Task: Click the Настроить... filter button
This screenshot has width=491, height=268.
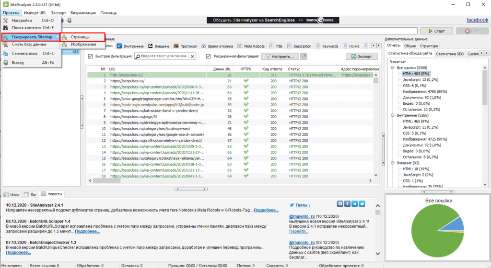Action: coord(280,56)
